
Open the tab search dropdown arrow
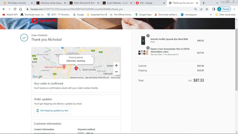tap(217, 3)
